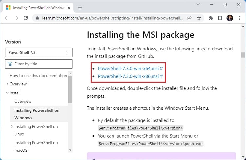The image size is (246, 160).
Task: Open the PowerShell 7.3 version dropdown
Action: (39, 52)
